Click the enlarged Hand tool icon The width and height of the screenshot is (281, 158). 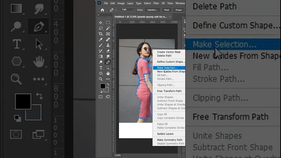[x=39, y=61]
